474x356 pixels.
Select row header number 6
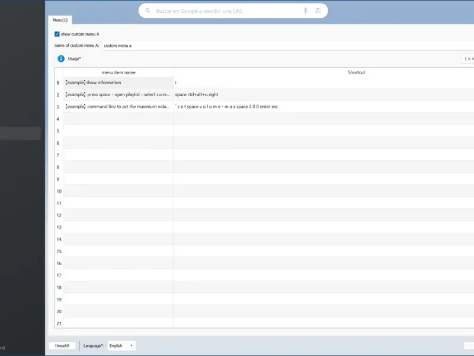tap(59, 143)
